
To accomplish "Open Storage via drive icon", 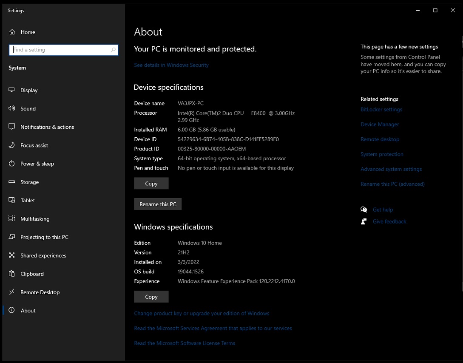I will tap(12, 182).
